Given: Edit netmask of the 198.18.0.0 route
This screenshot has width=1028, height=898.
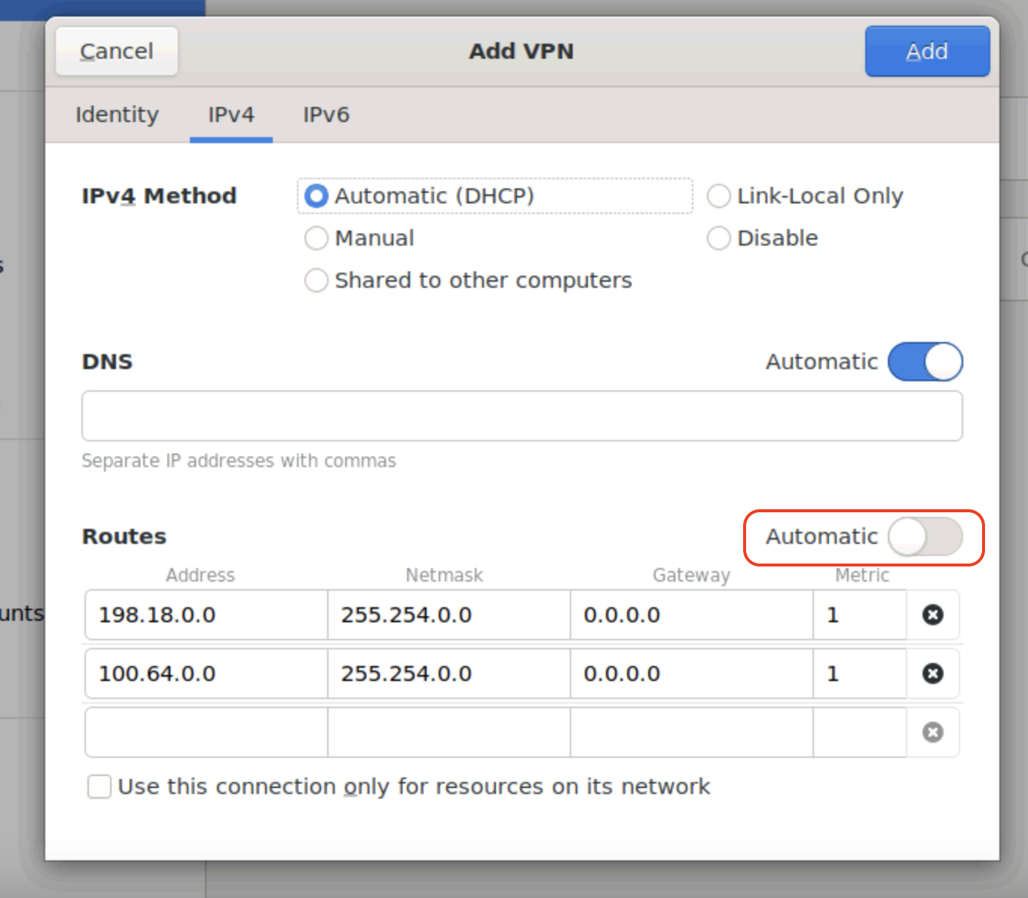Looking at the screenshot, I should 449,615.
